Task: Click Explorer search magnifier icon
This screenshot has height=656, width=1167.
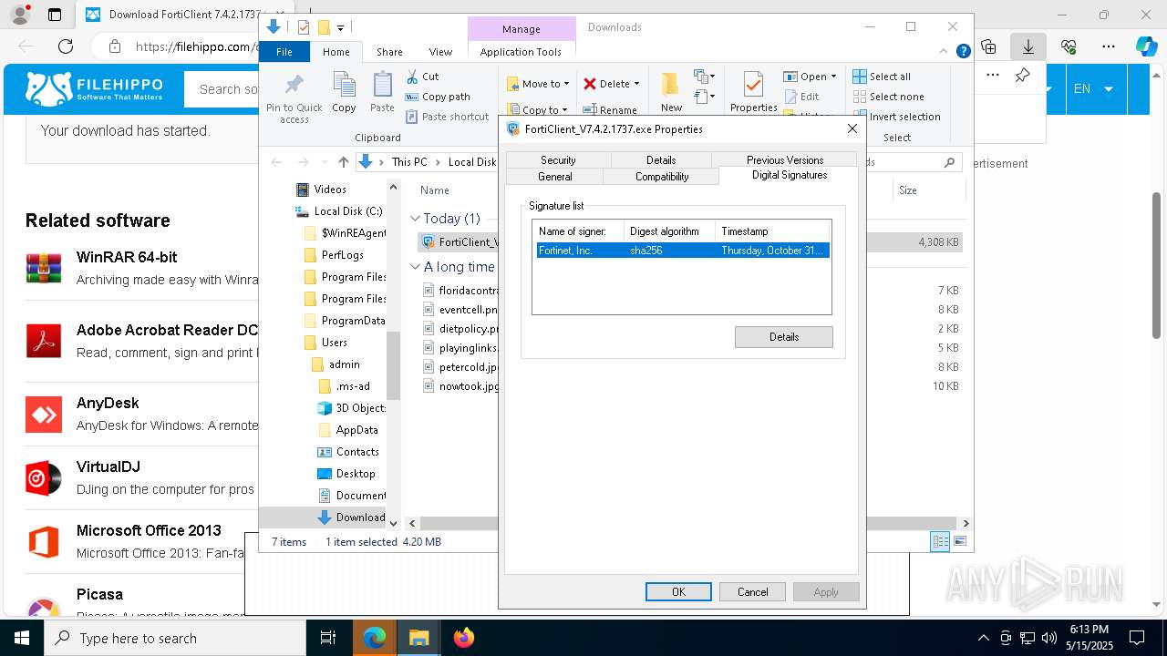Action: (x=949, y=162)
